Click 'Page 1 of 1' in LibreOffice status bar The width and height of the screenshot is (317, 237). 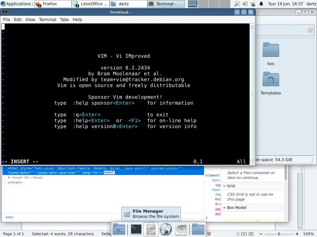14,234
